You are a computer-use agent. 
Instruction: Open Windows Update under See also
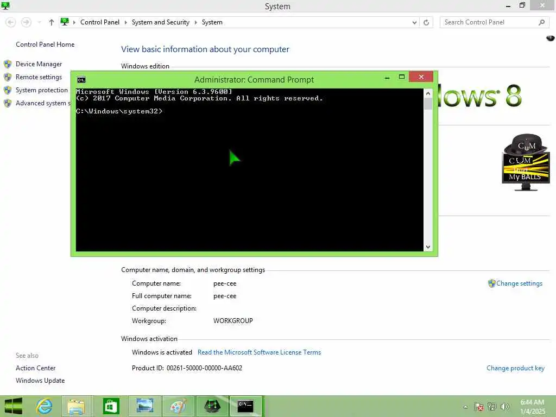point(40,381)
